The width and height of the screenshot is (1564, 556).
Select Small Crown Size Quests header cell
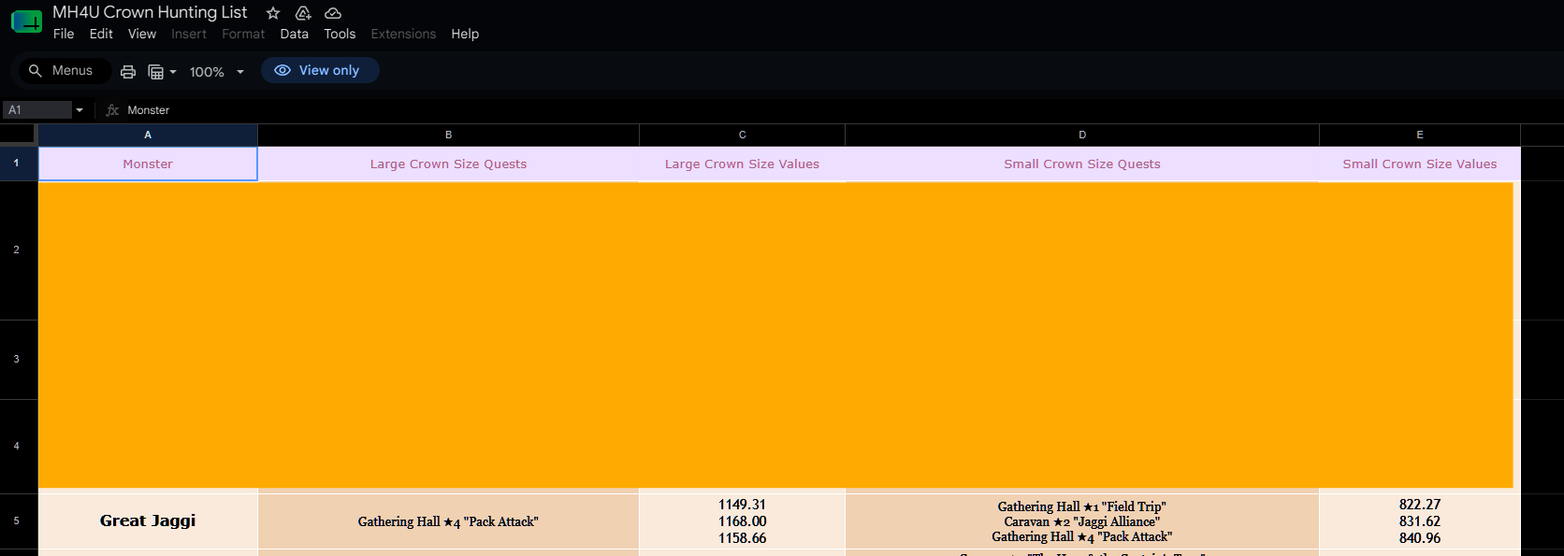pyautogui.click(x=1082, y=164)
